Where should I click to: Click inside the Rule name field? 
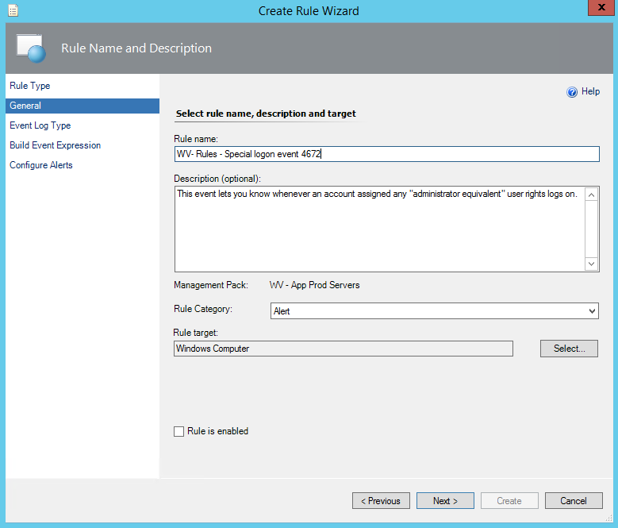click(x=386, y=154)
